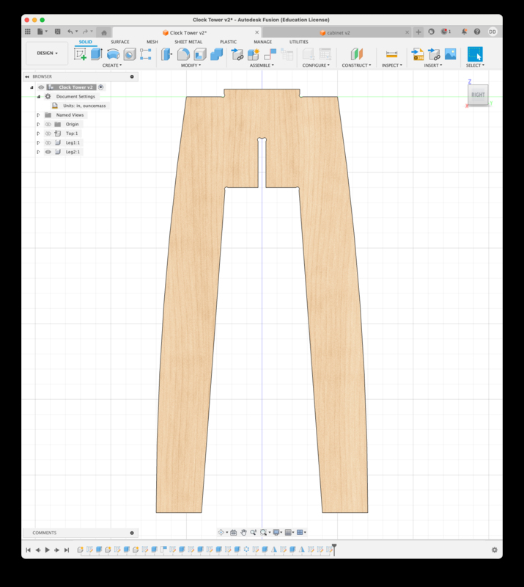Viewport: 524px width, 587px height.
Task: Select the Create Form tool
Action: point(146,54)
